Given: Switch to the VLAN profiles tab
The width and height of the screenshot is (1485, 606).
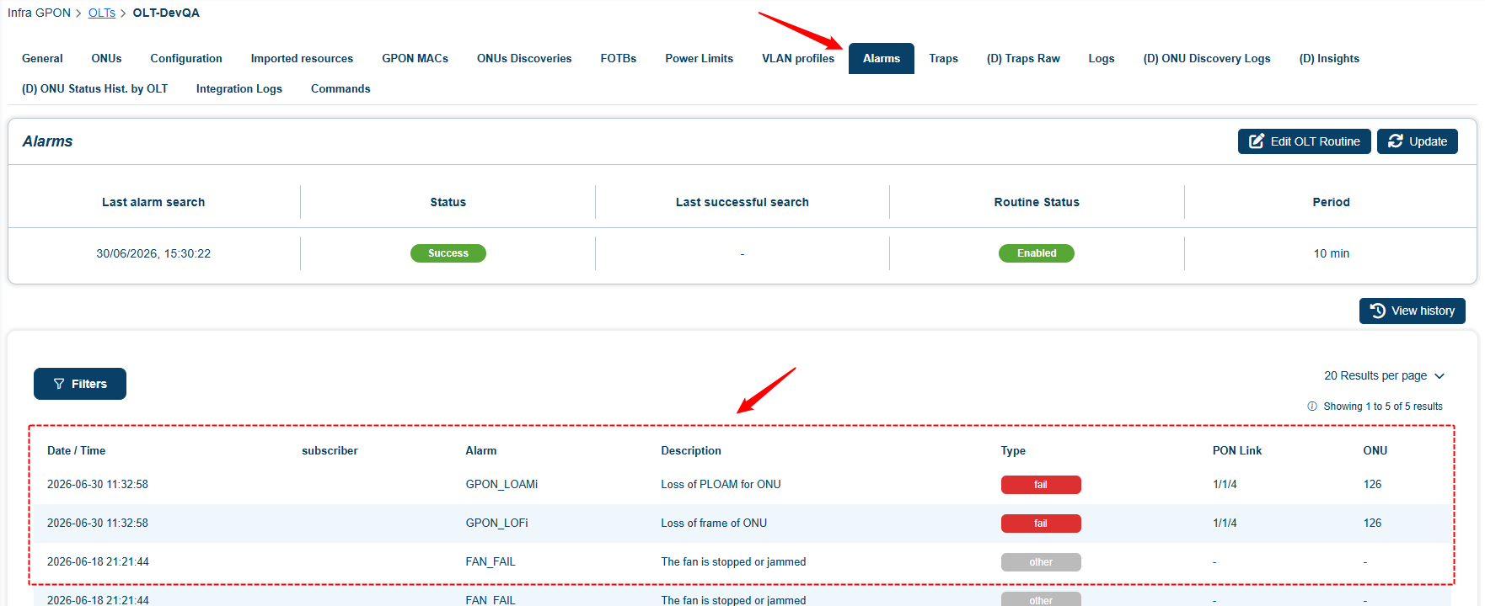Looking at the screenshot, I should pos(798,58).
